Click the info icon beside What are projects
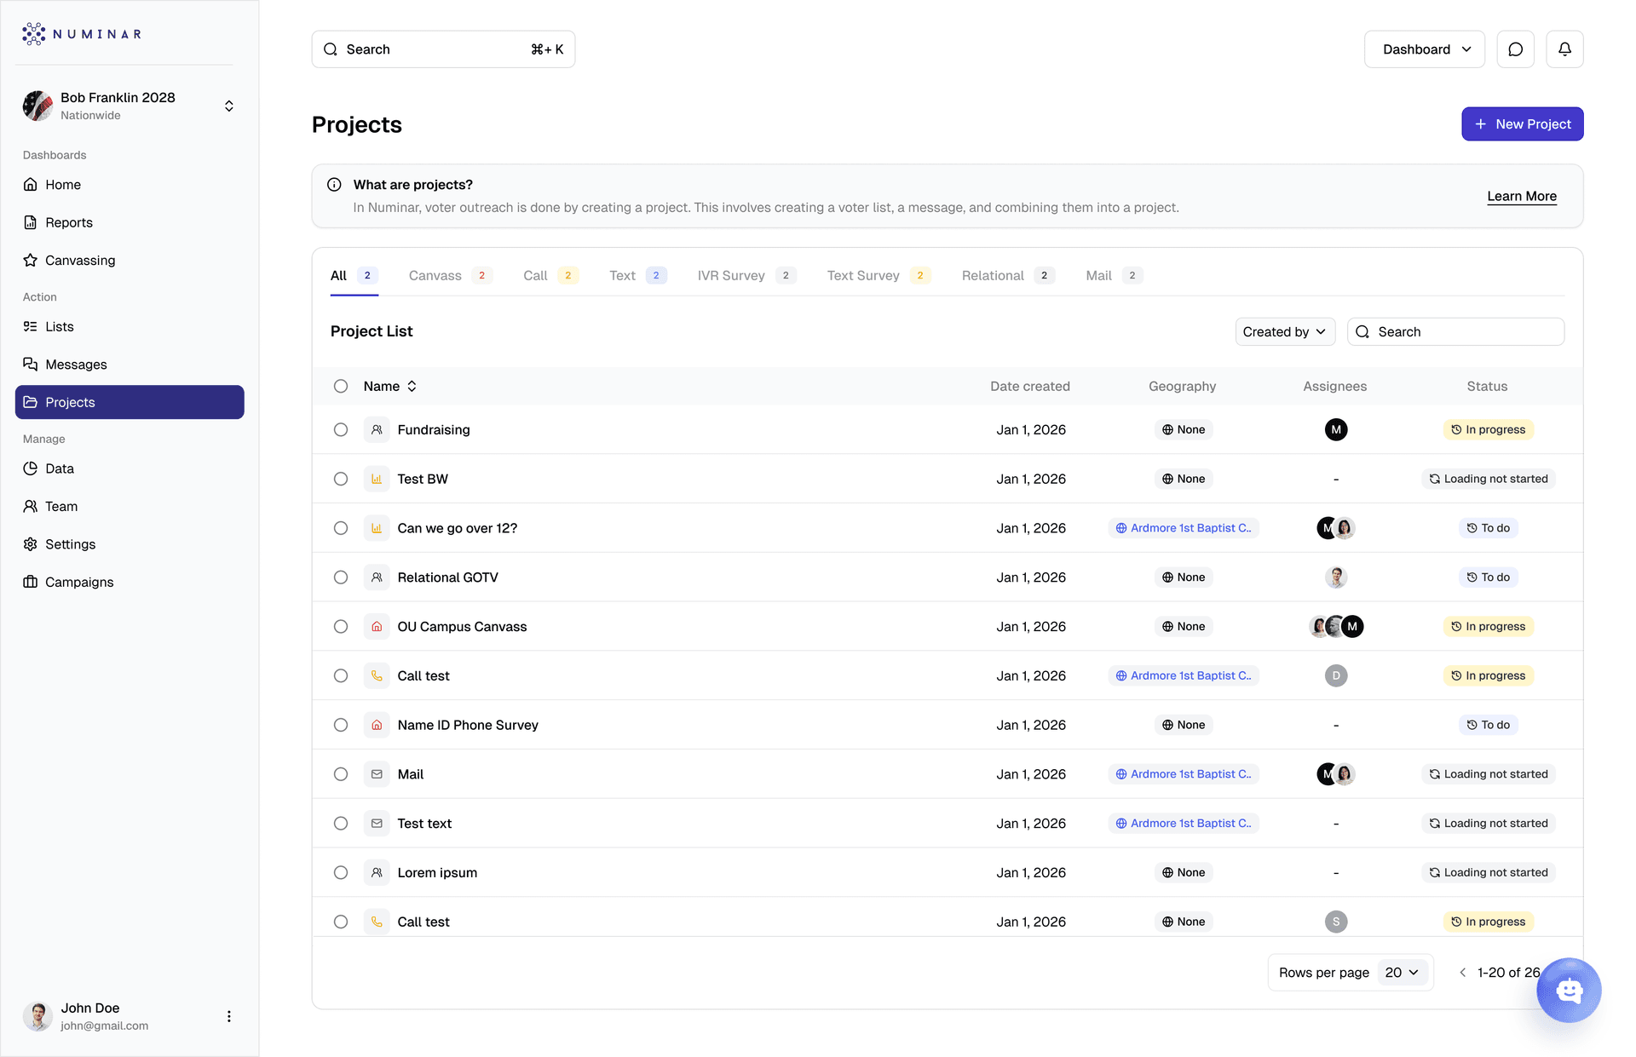Image resolution: width=1636 pixels, height=1057 pixels. (334, 185)
